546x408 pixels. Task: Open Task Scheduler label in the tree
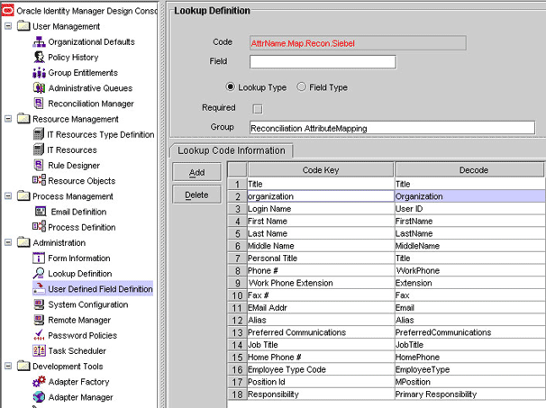click(x=77, y=350)
